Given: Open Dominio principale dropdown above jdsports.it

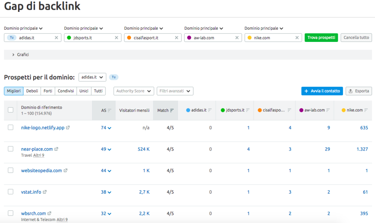Looking at the screenshot, I should click(84, 28).
